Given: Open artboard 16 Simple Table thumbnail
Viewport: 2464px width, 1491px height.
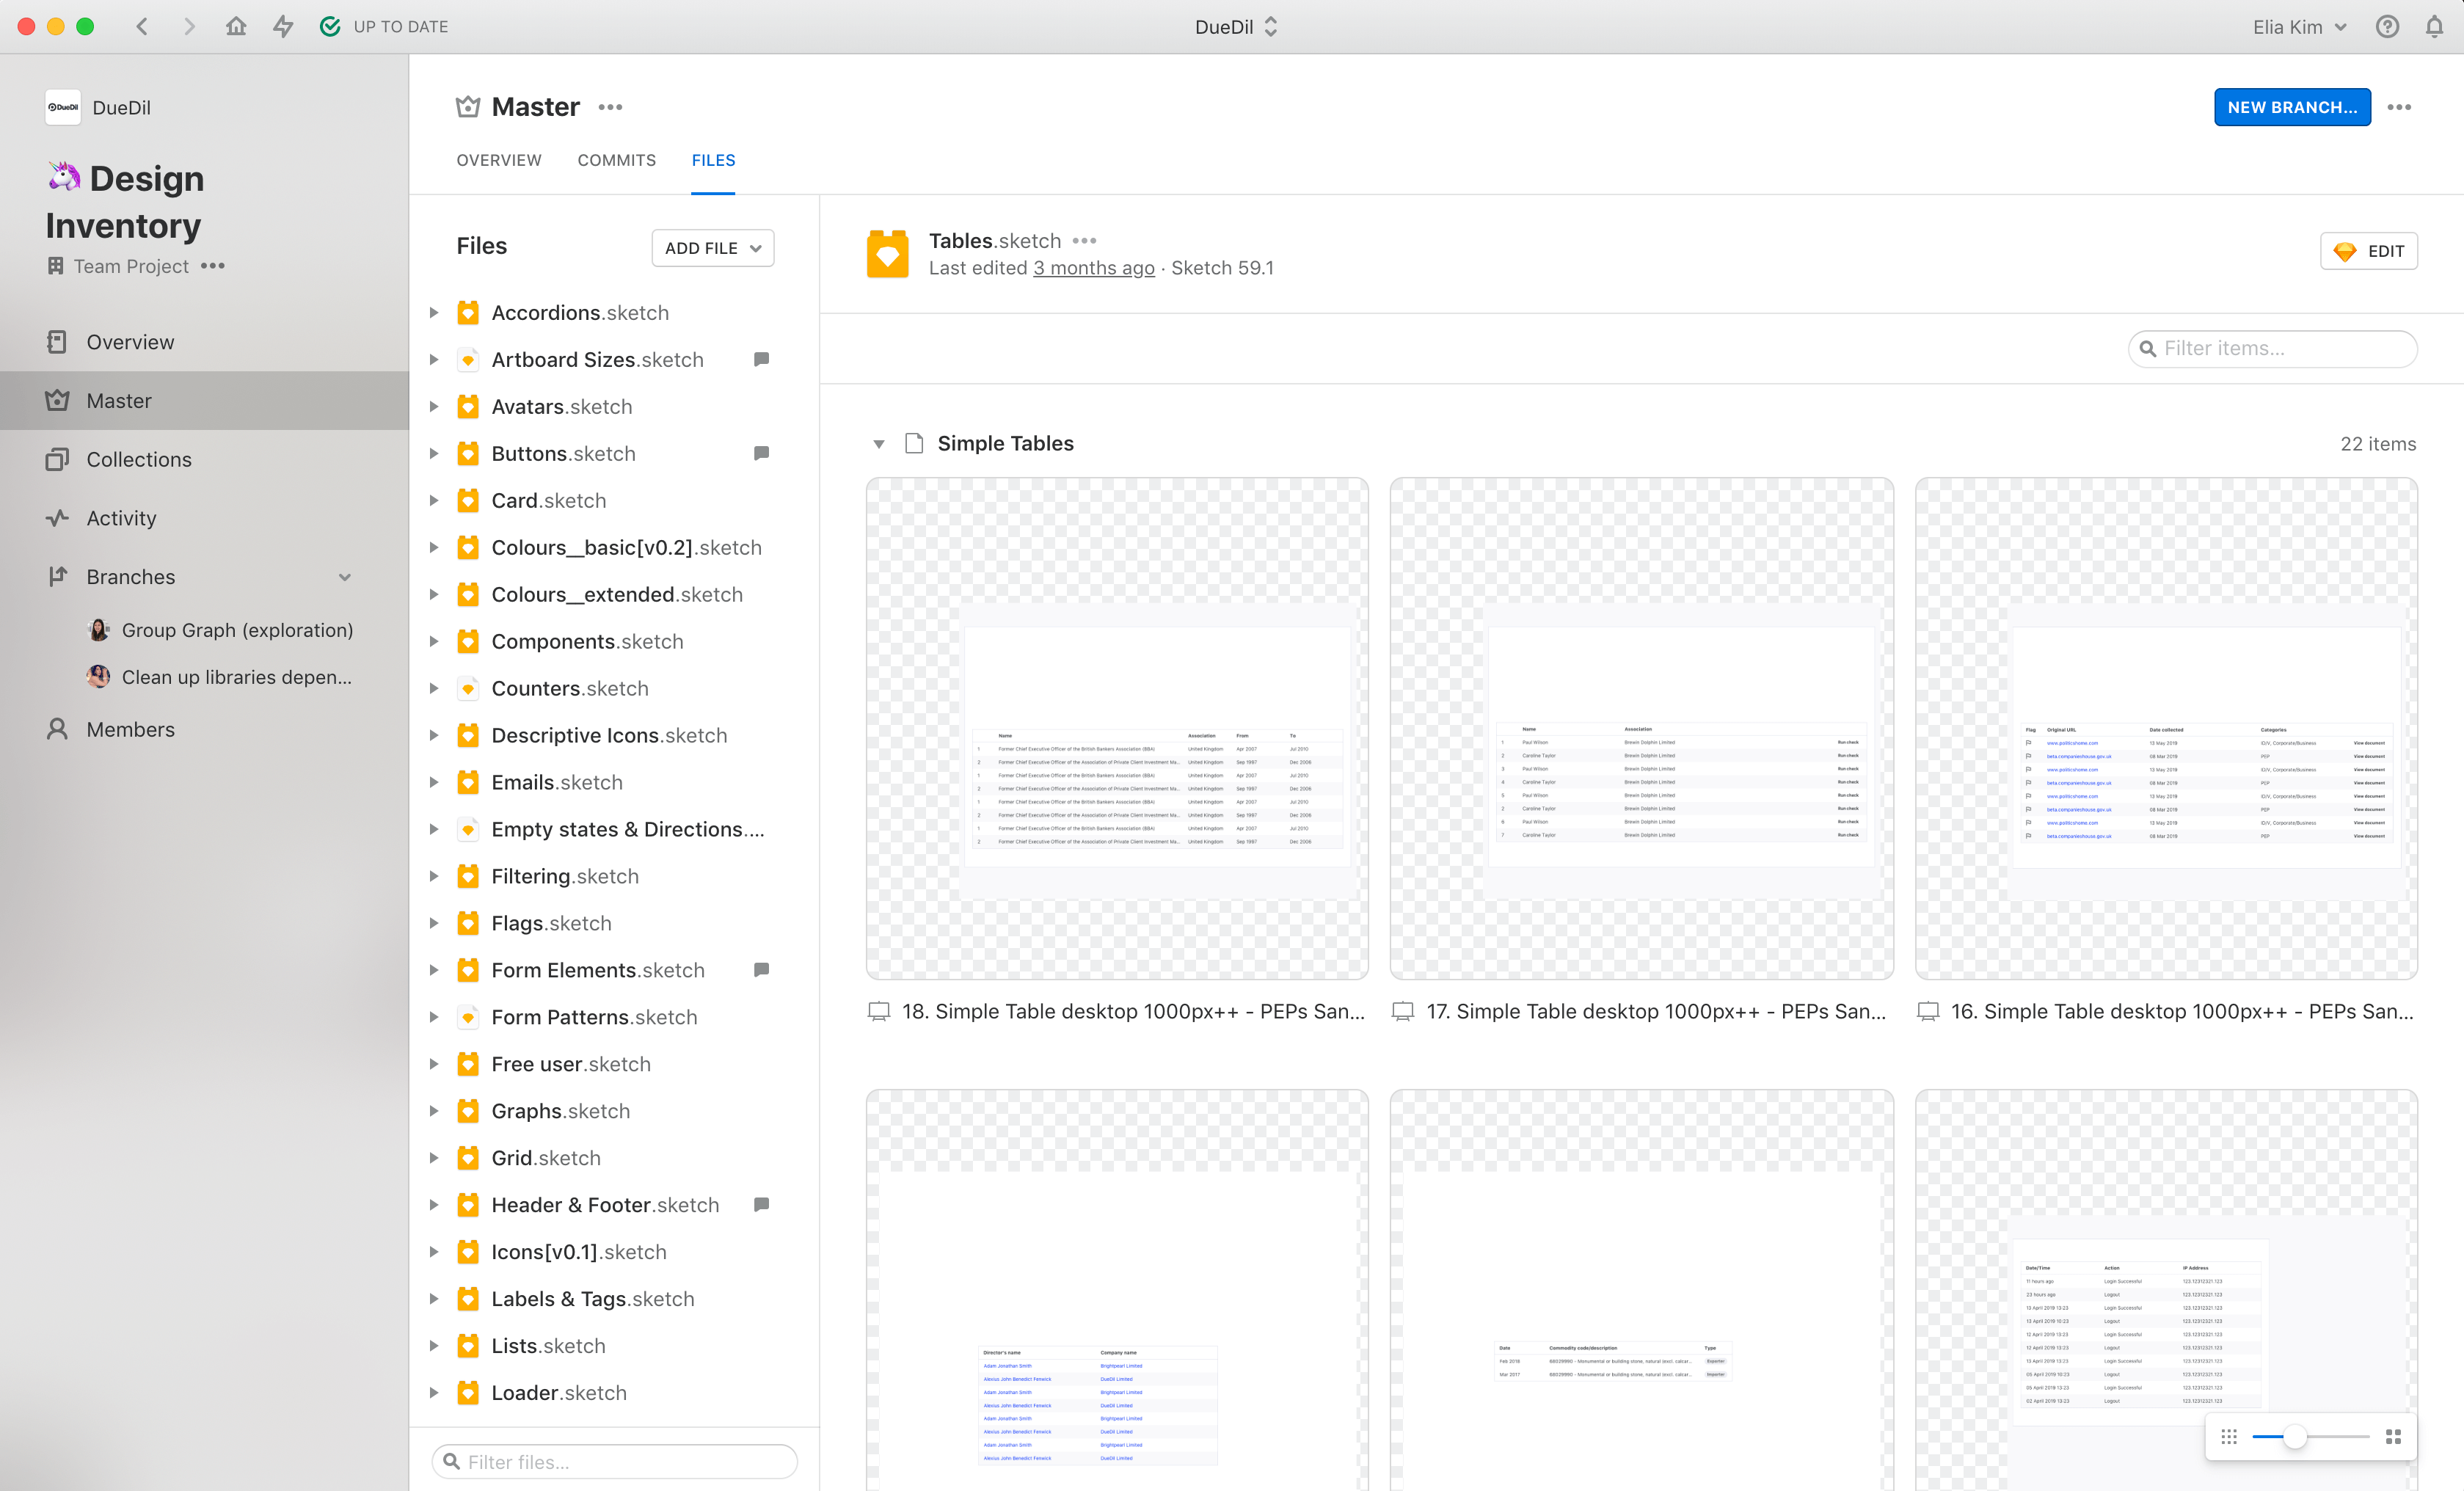Looking at the screenshot, I should [x=2166, y=728].
